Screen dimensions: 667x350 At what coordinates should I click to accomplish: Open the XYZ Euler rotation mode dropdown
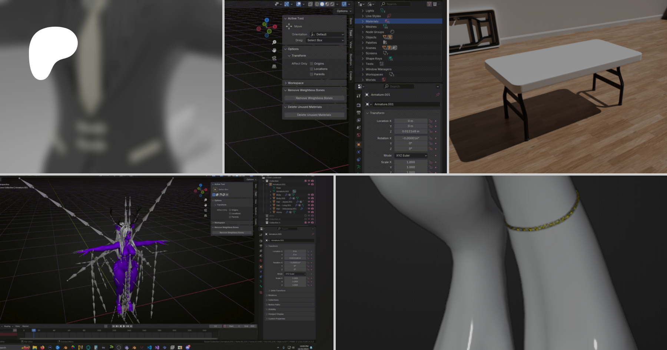point(411,156)
